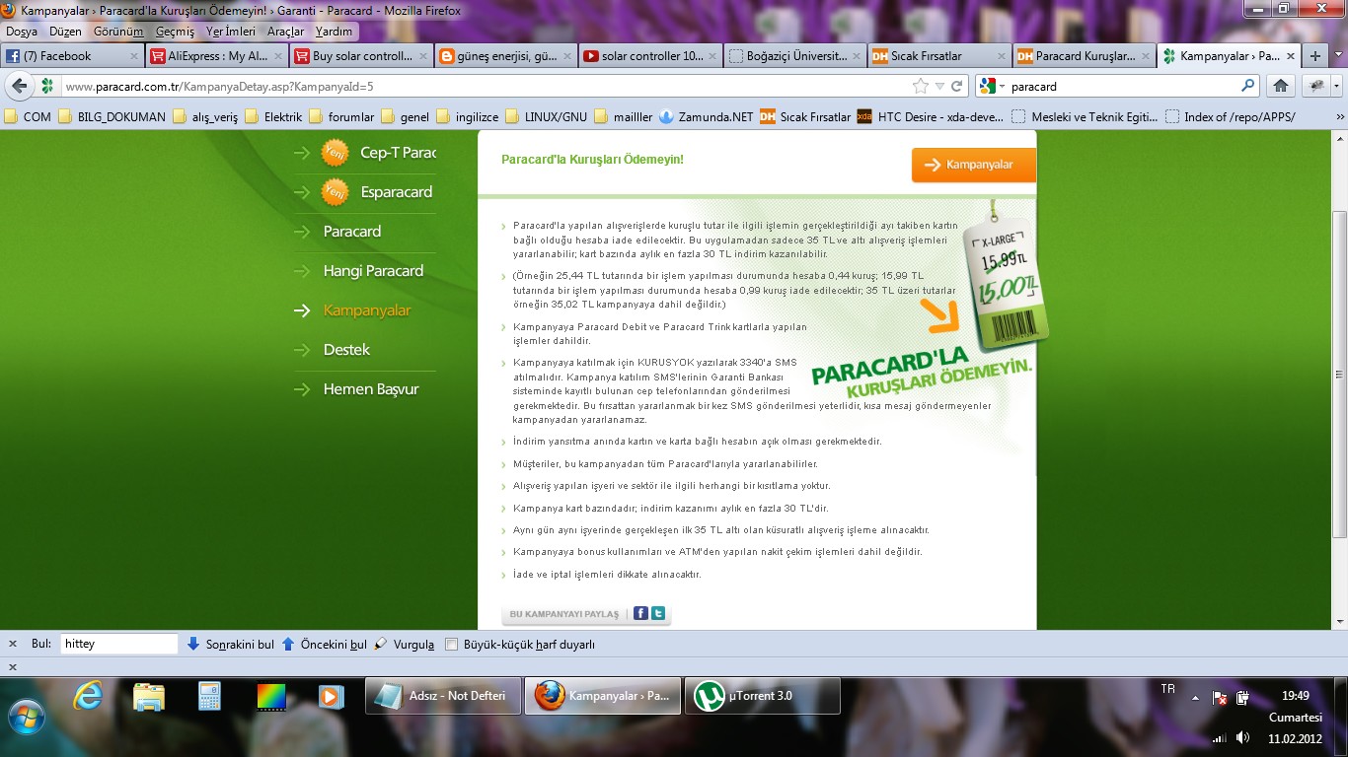Select Kampanyalar in the sidebar
The height and width of the screenshot is (757, 1348).
[365, 310]
